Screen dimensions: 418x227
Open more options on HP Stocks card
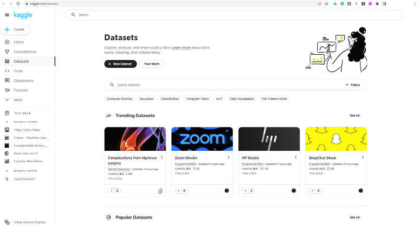pos(296,158)
